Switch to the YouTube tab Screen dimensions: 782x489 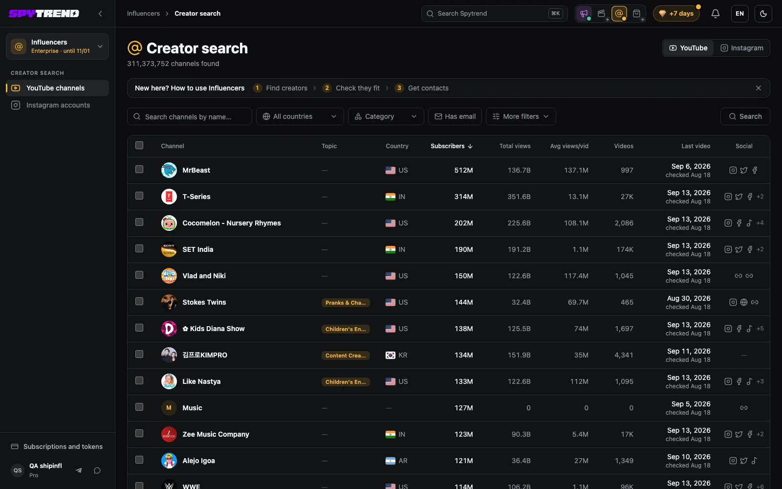688,48
